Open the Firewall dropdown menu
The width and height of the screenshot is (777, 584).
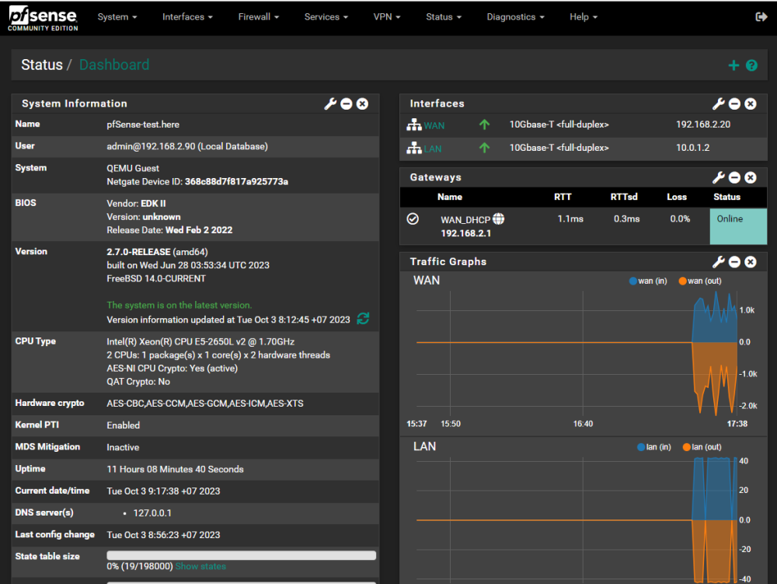(258, 17)
